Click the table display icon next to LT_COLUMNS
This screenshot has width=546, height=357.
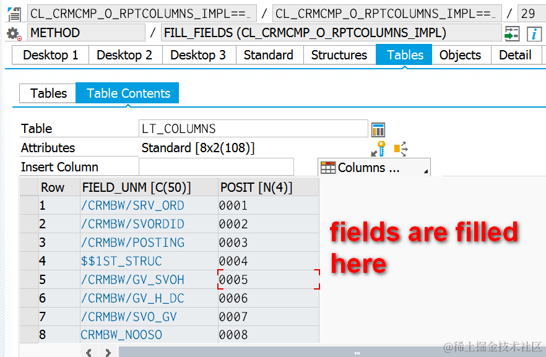click(378, 129)
